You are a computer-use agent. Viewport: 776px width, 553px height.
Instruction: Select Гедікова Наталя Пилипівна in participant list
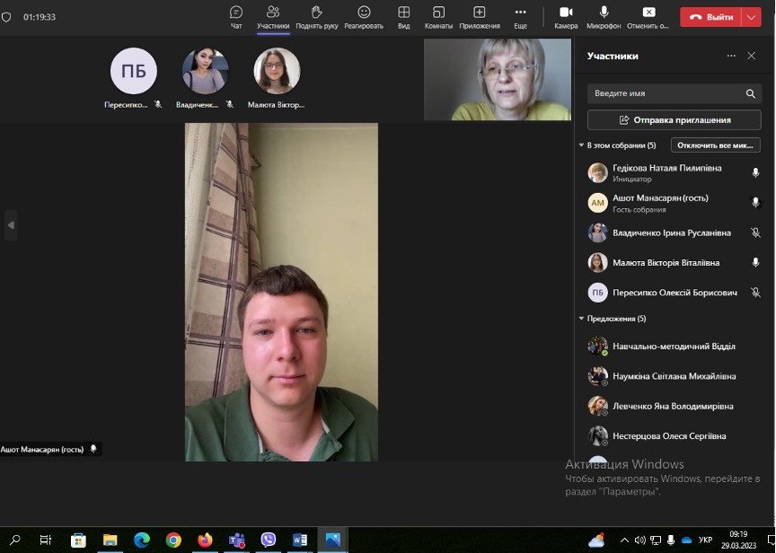point(674,172)
